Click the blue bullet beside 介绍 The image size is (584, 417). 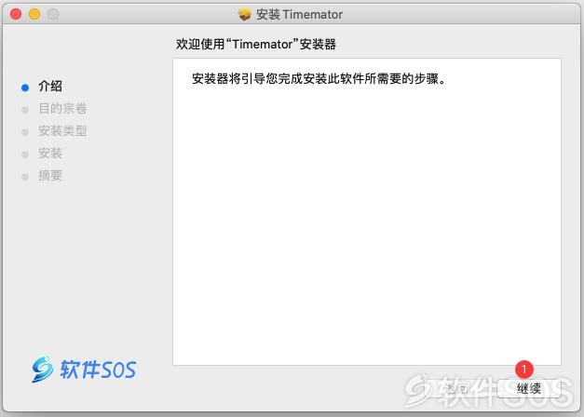tap(25, 87)
